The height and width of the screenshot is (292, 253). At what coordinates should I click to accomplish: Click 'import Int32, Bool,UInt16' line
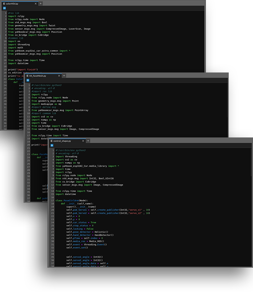[85, 178]
